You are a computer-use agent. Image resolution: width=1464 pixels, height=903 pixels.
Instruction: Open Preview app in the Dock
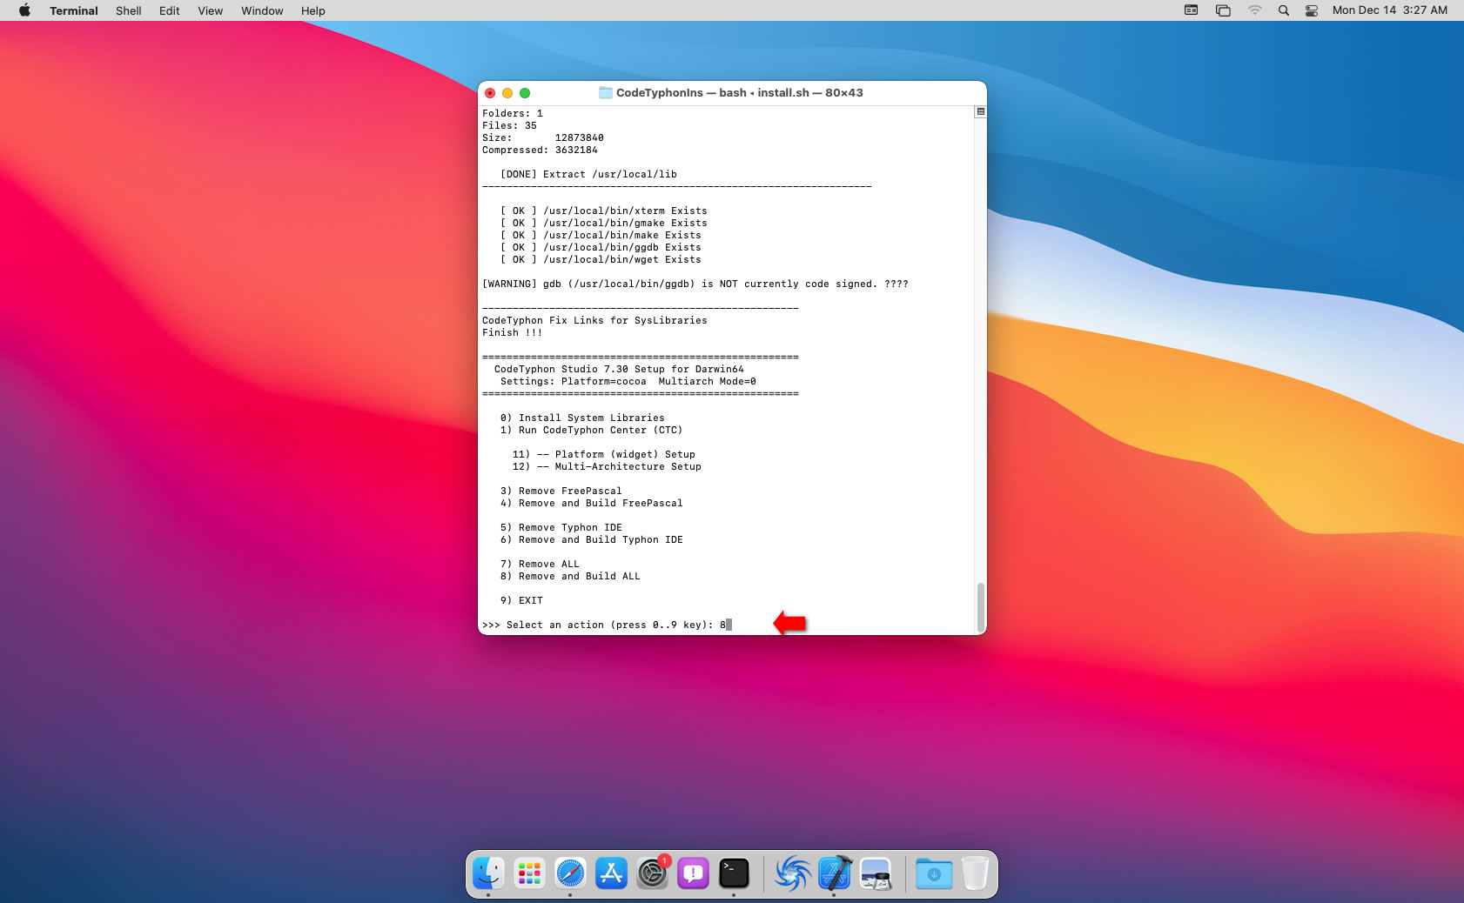tap(875, 873)
